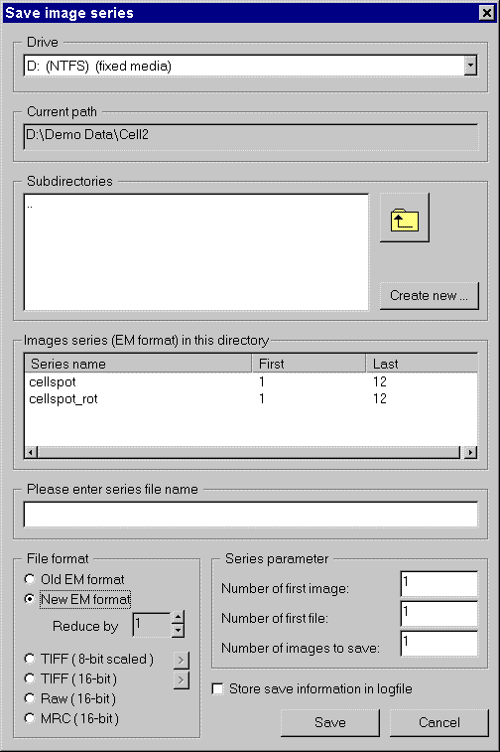Close the Save image series dialog
The height and width of the screenshot is (752, 500).
pos(487,13)
